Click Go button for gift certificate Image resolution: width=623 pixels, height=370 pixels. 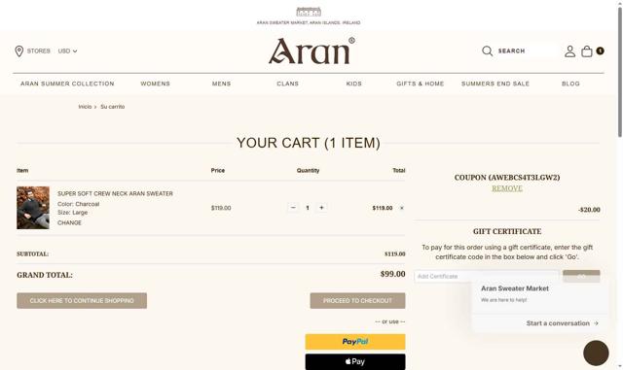[581, 277]
